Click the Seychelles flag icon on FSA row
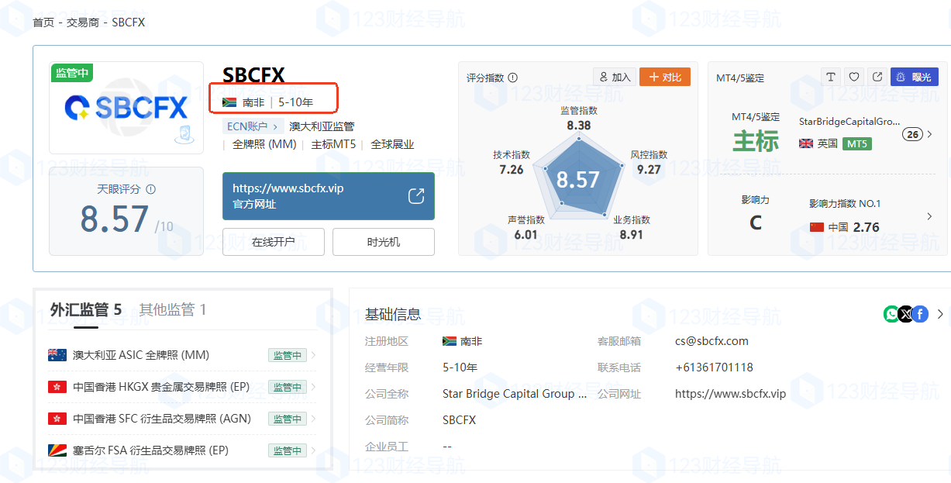 pos(57,450)
